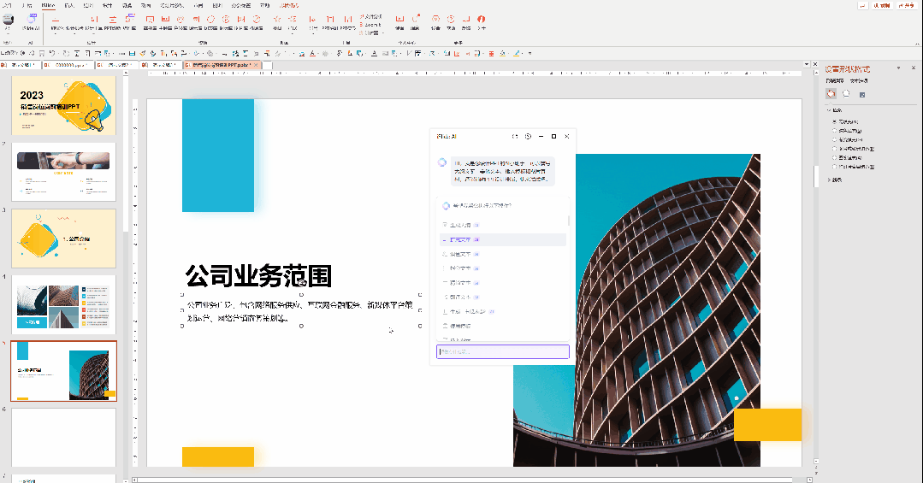923x483 pixels.
Task: Open the iSlide illustration library icon
Action: point(257,21)
